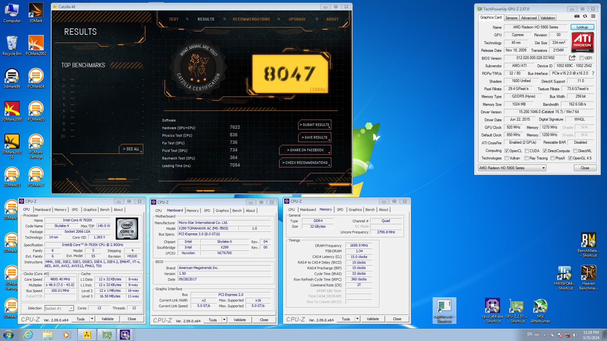Switch to the Bench tab in CPU-Z Memory window
The width and height of the screenshot is (607, 341).
(x=370, y=210)
